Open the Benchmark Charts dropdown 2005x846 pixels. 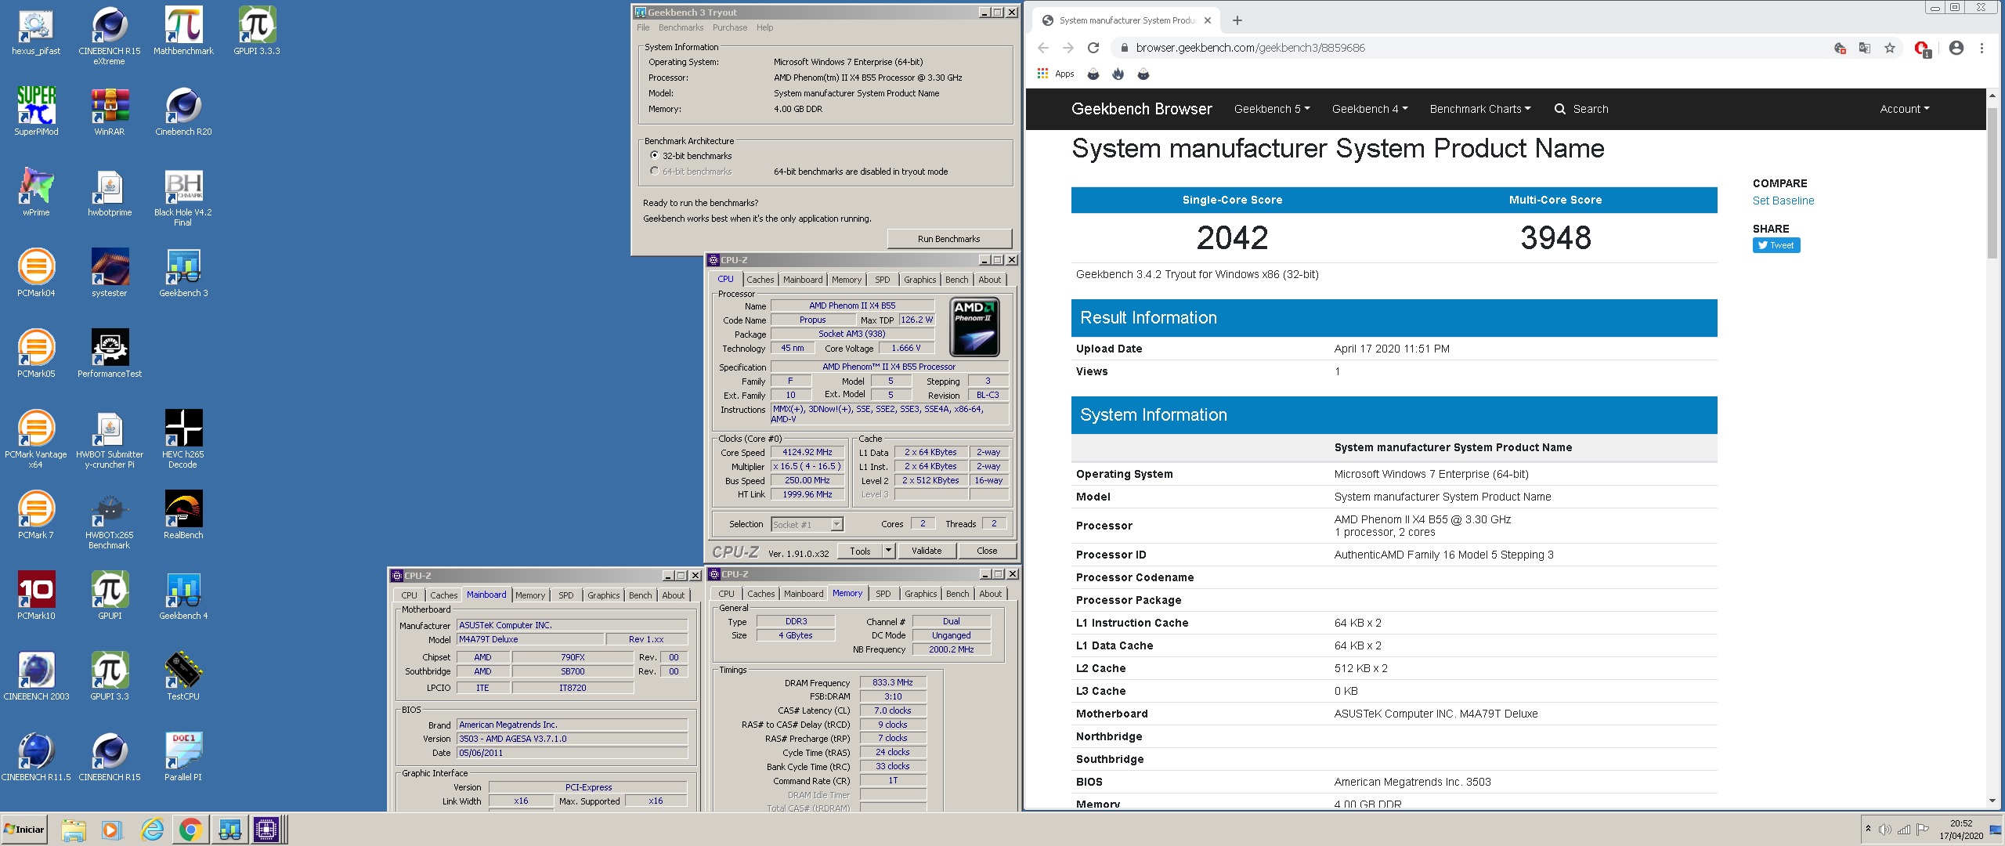pos(1479,109)
